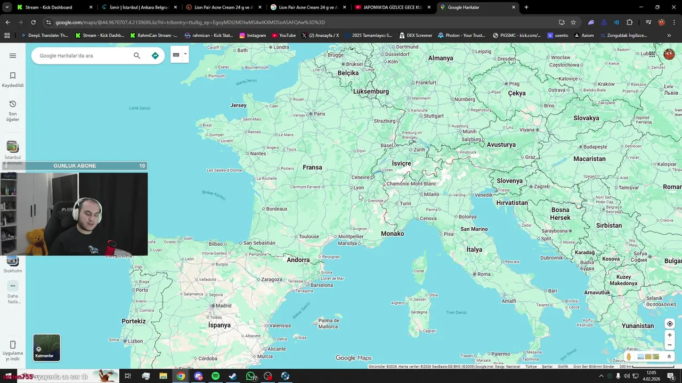
Task: Zoom out with the minus button
Action: [x=670, y=345]
